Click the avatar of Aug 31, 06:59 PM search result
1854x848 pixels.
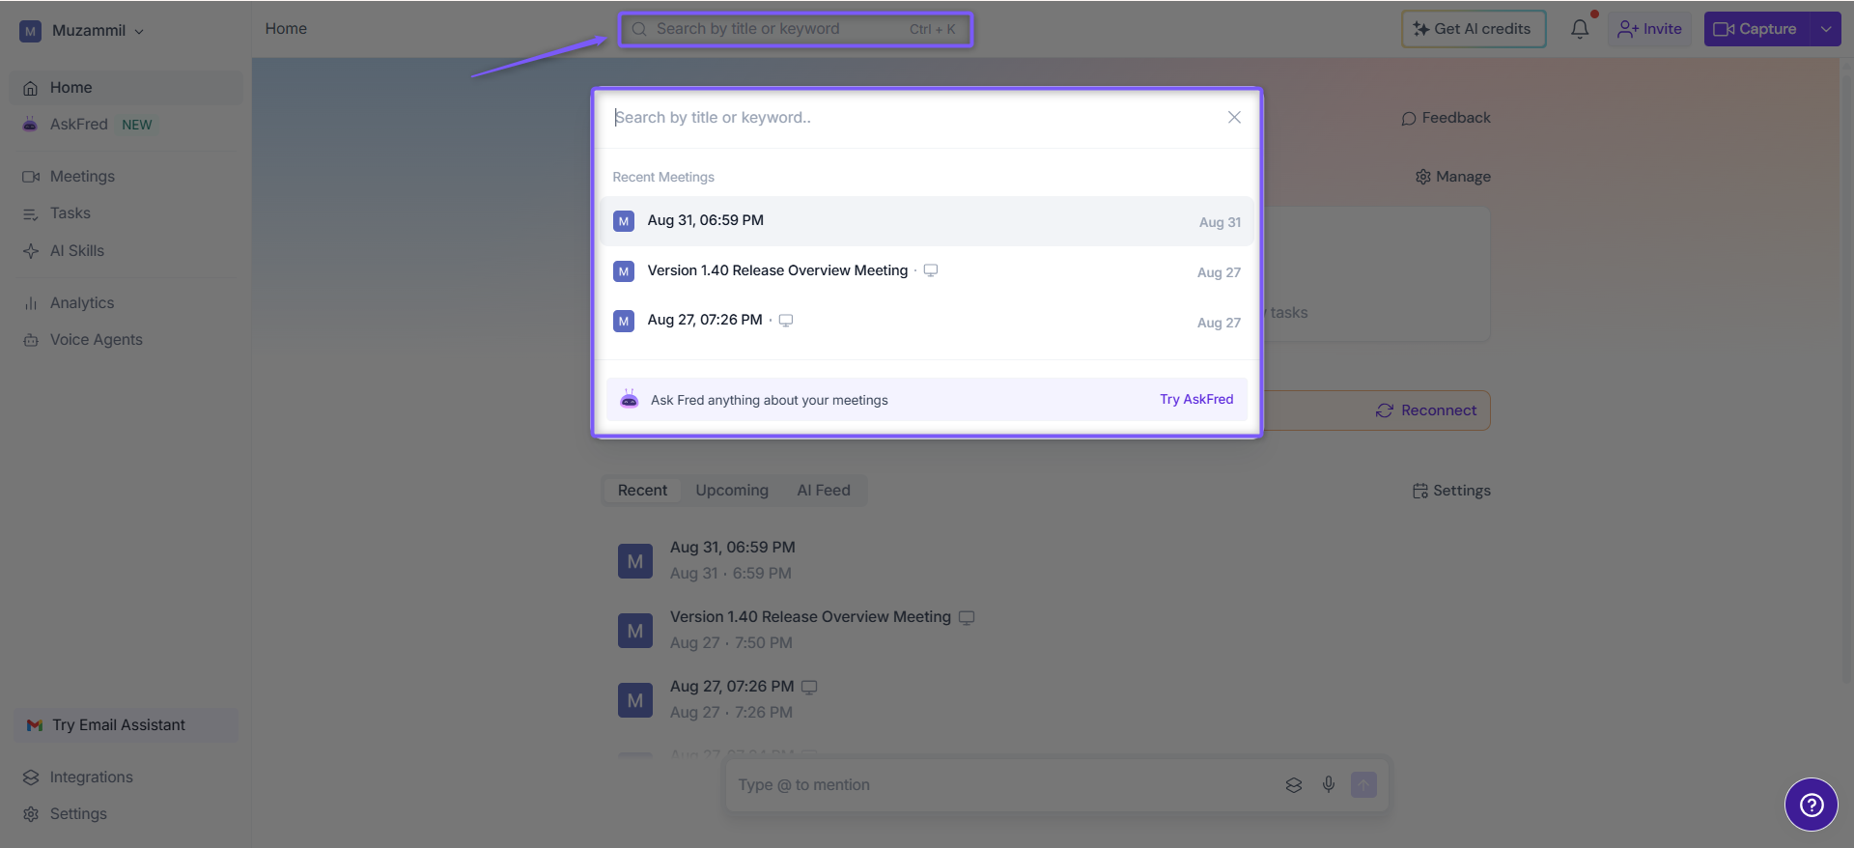(624, 221)
